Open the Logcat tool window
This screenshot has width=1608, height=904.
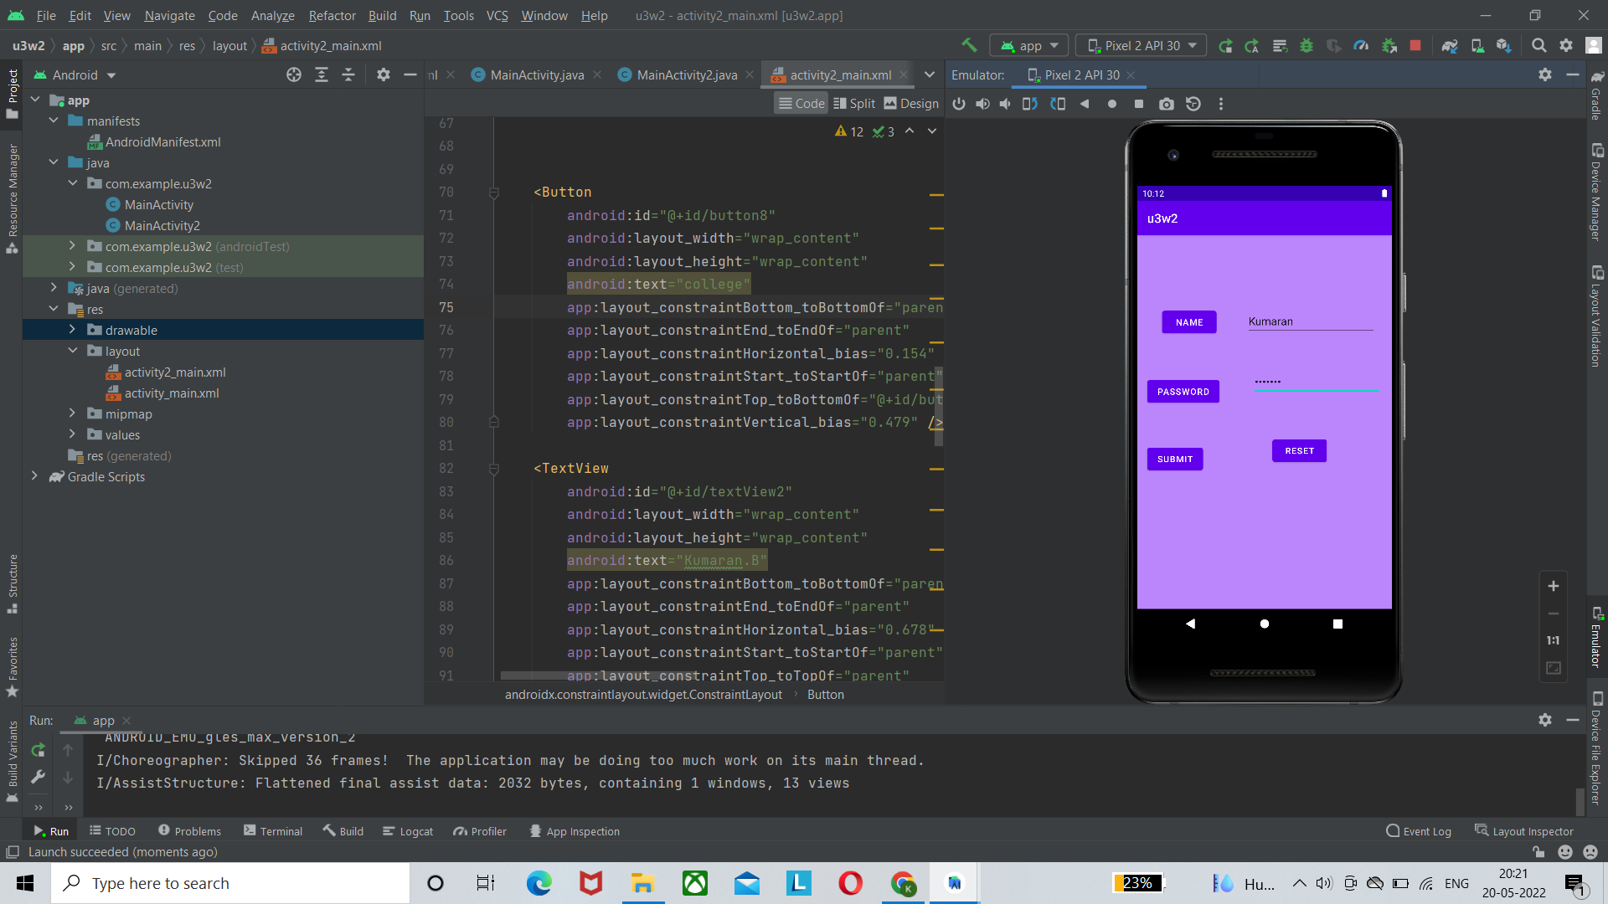pyautogui.click(x=408, y=831)
